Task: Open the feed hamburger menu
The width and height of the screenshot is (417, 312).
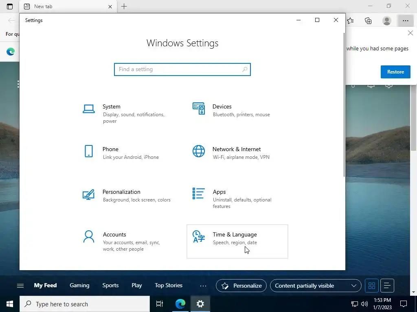Action: (20, 286)
